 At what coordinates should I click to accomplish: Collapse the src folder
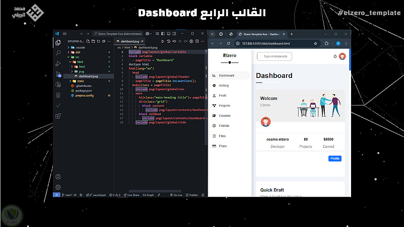click(88, 57)
